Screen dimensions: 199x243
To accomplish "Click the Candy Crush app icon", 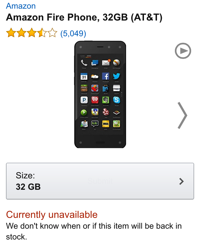I will point(95,88).
